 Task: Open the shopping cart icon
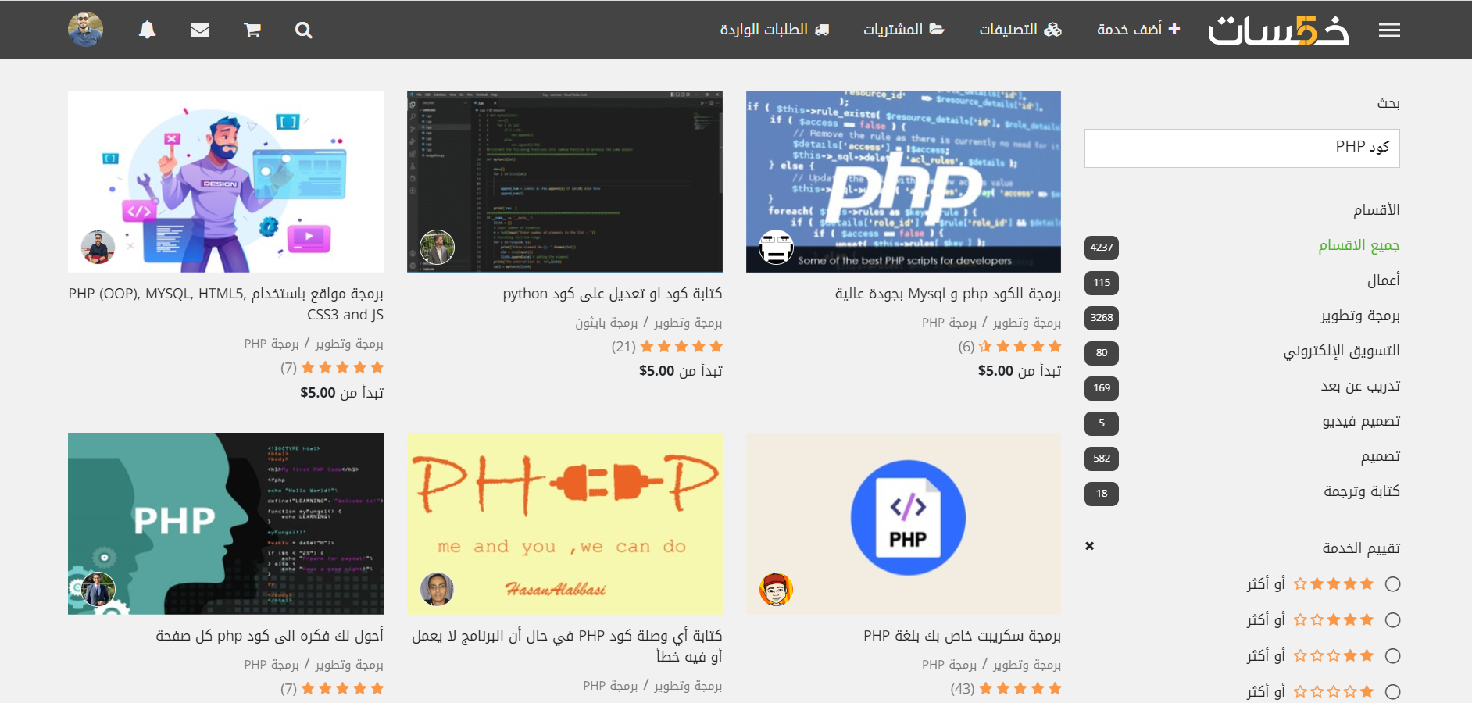[252, 30]
